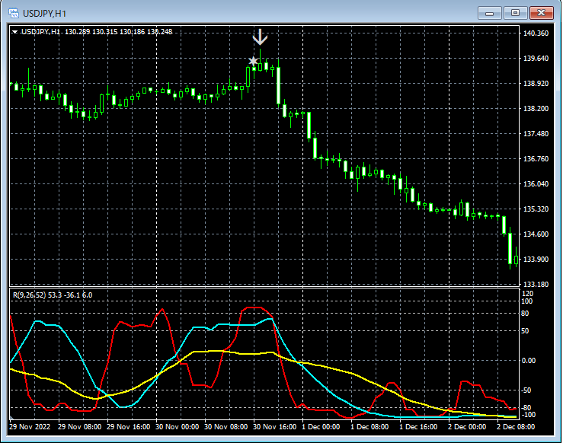Select the white down arrow marker on chart

261,37
